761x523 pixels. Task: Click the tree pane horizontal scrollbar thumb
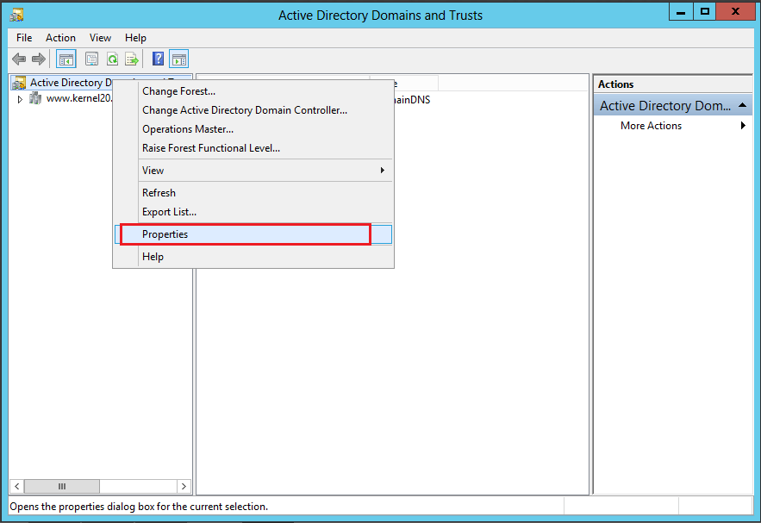click(x=62, y=486)
